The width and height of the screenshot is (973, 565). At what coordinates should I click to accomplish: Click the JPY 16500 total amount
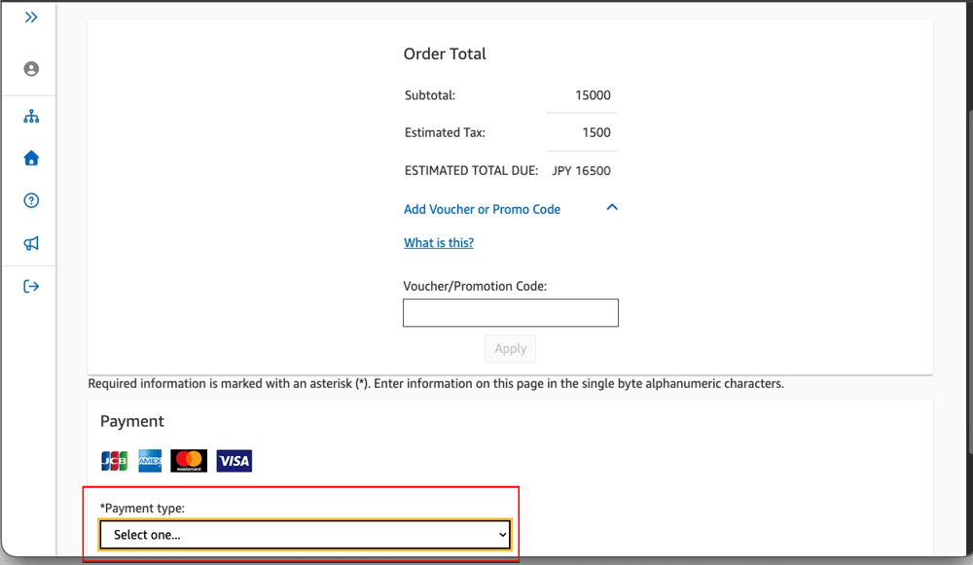(x=582, y=171)
